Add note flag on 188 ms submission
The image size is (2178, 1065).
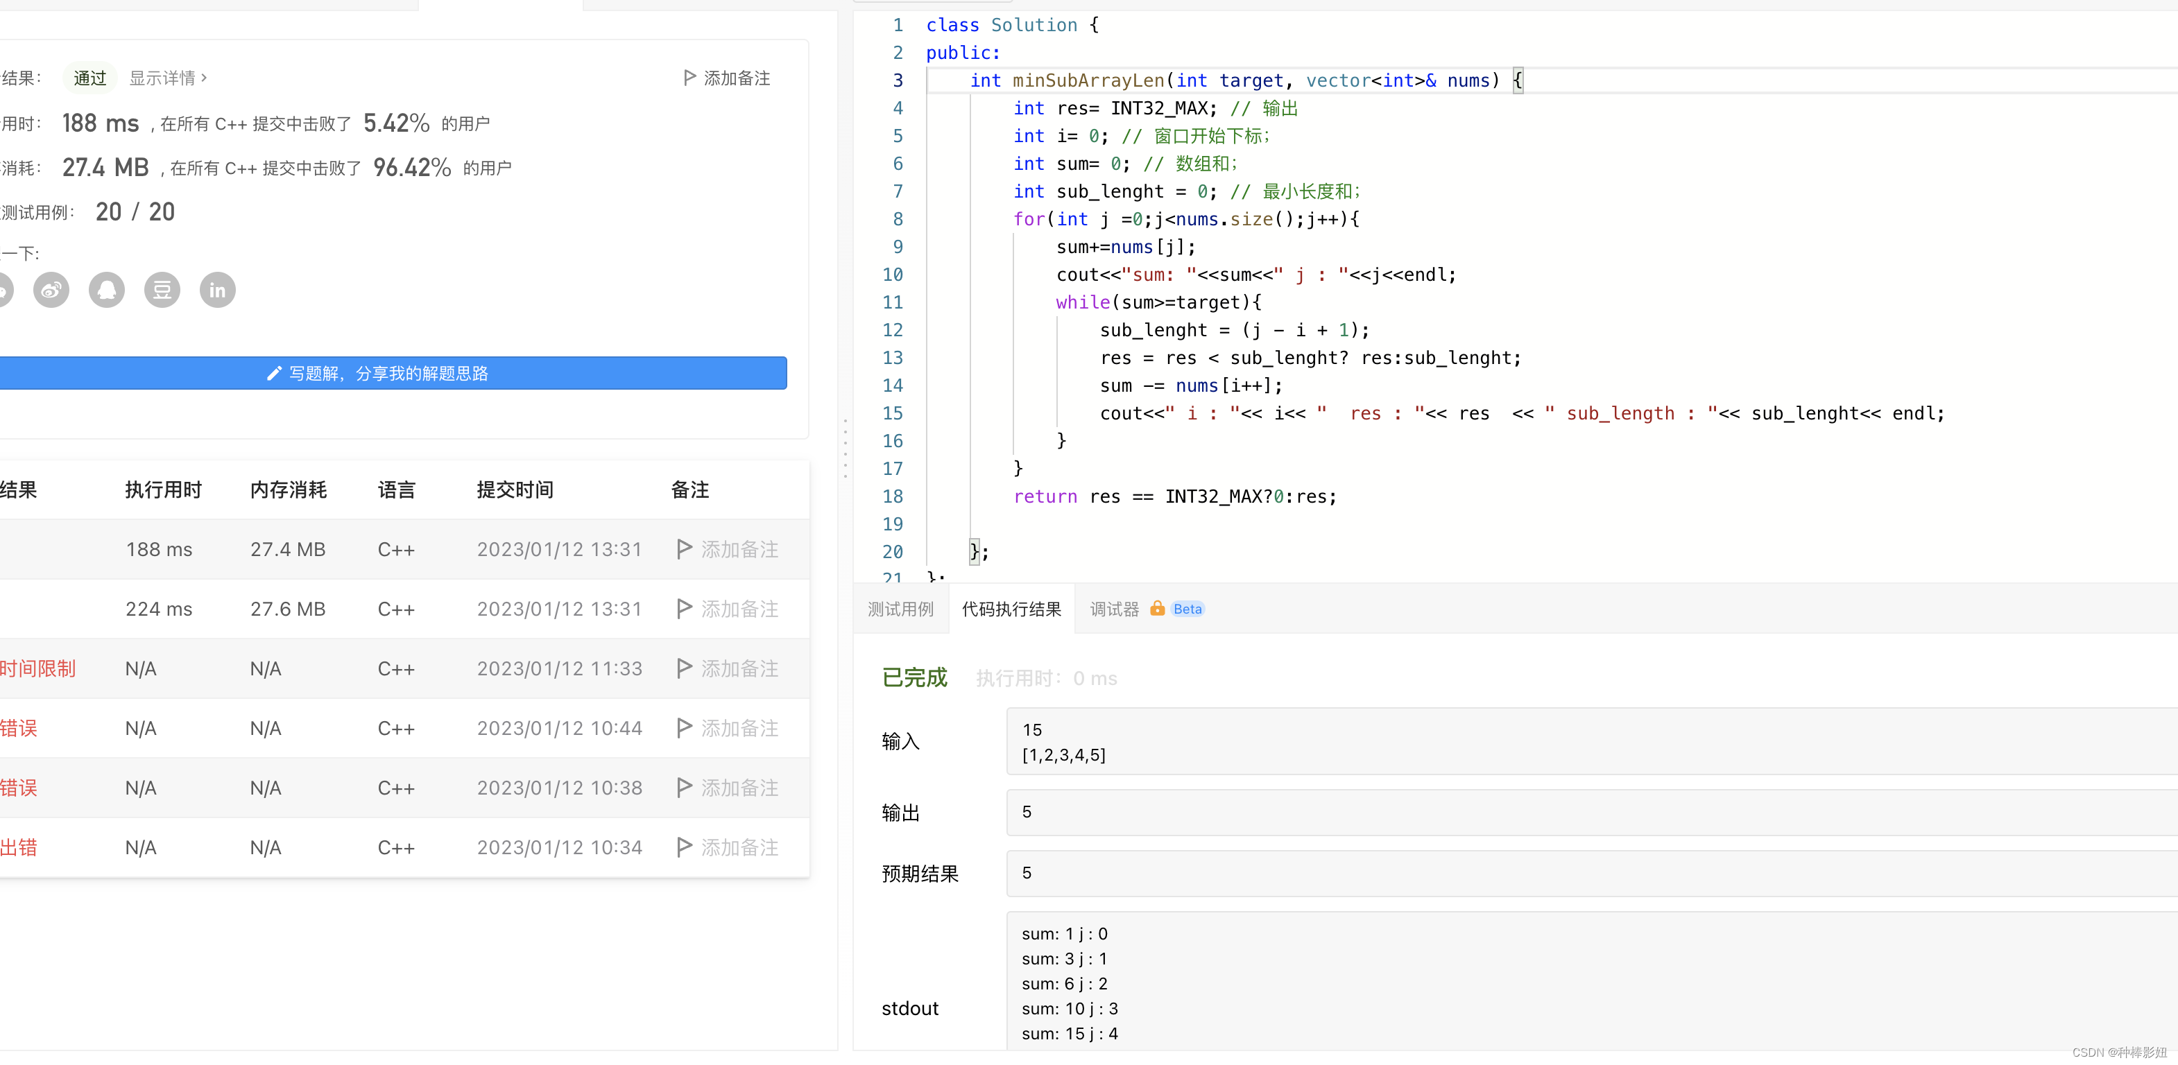727,549
